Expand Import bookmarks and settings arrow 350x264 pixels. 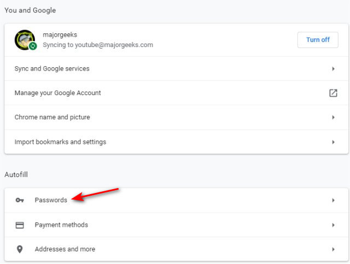pyautogui.click(x=333, y=142)
